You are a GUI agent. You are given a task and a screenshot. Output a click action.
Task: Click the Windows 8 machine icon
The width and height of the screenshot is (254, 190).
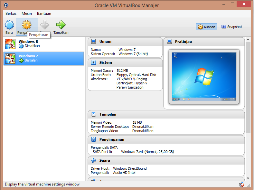[10, 44]
